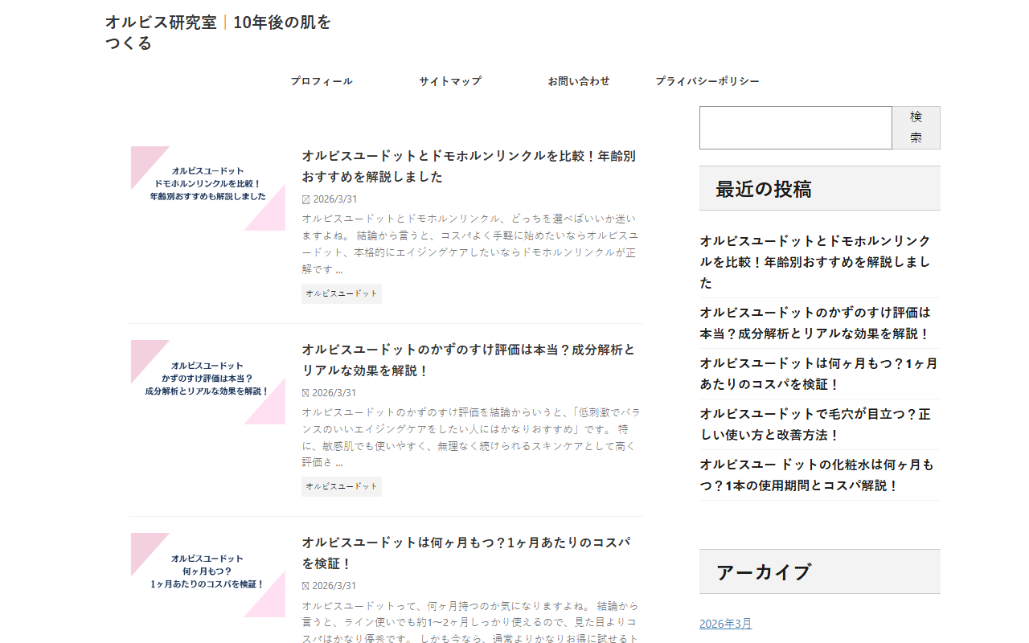The width and height of the screenshot is (1029, 643).
Task: Open thumbnail of ドモホルンリンクルを比較 article
Action: pyautogui.click(x=208, y=188)
